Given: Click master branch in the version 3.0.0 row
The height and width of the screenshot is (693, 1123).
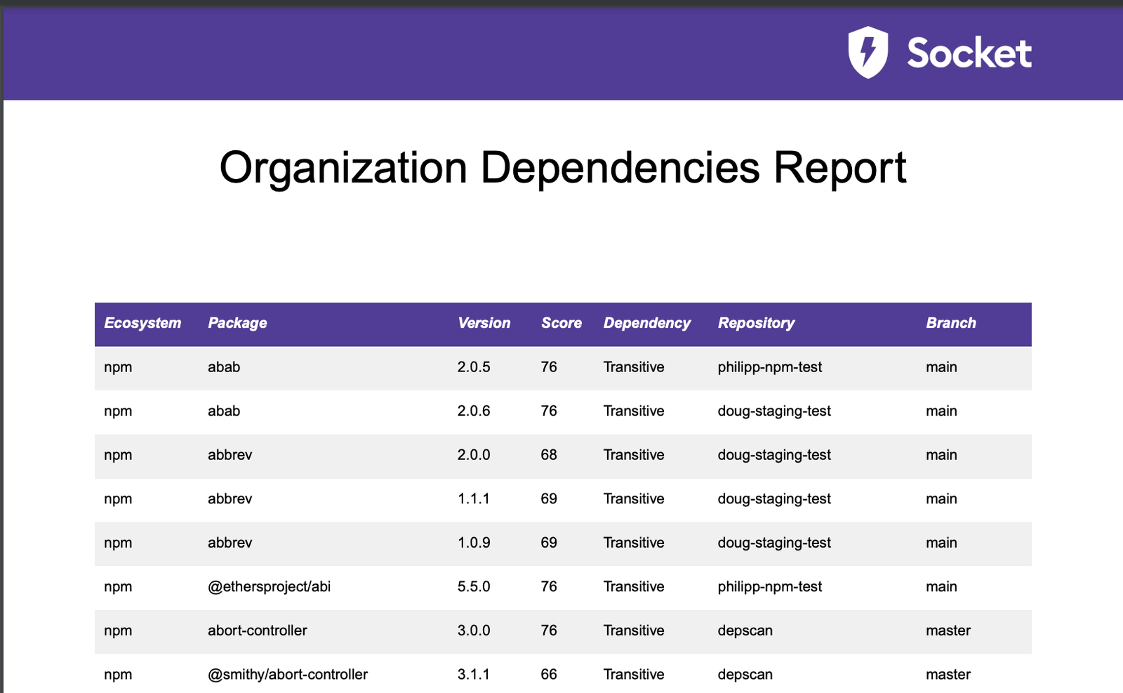Looking at the screenshot, I should point(948,631).
